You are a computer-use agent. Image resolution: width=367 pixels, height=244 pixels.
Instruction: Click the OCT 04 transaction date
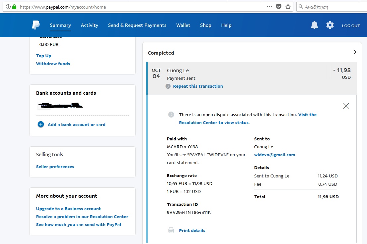point(156,73)
